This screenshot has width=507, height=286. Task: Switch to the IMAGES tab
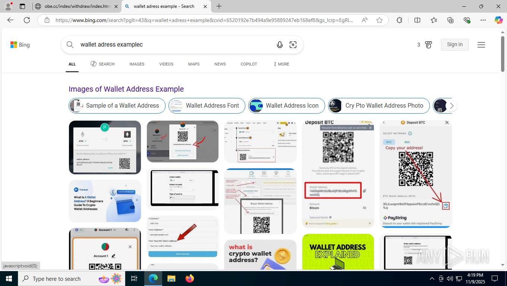(x=137, y=64)
